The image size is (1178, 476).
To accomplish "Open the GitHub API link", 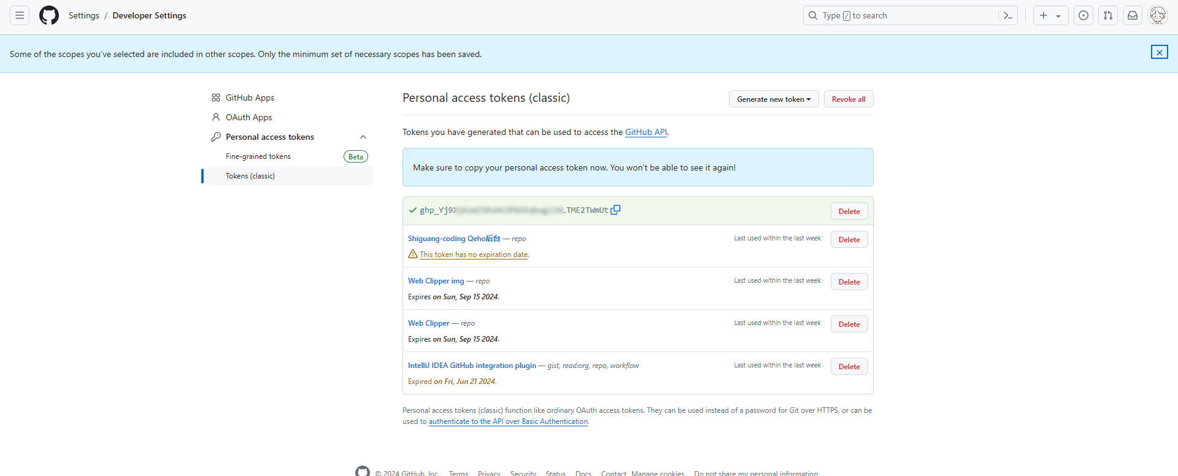I will tap(645, 132).
